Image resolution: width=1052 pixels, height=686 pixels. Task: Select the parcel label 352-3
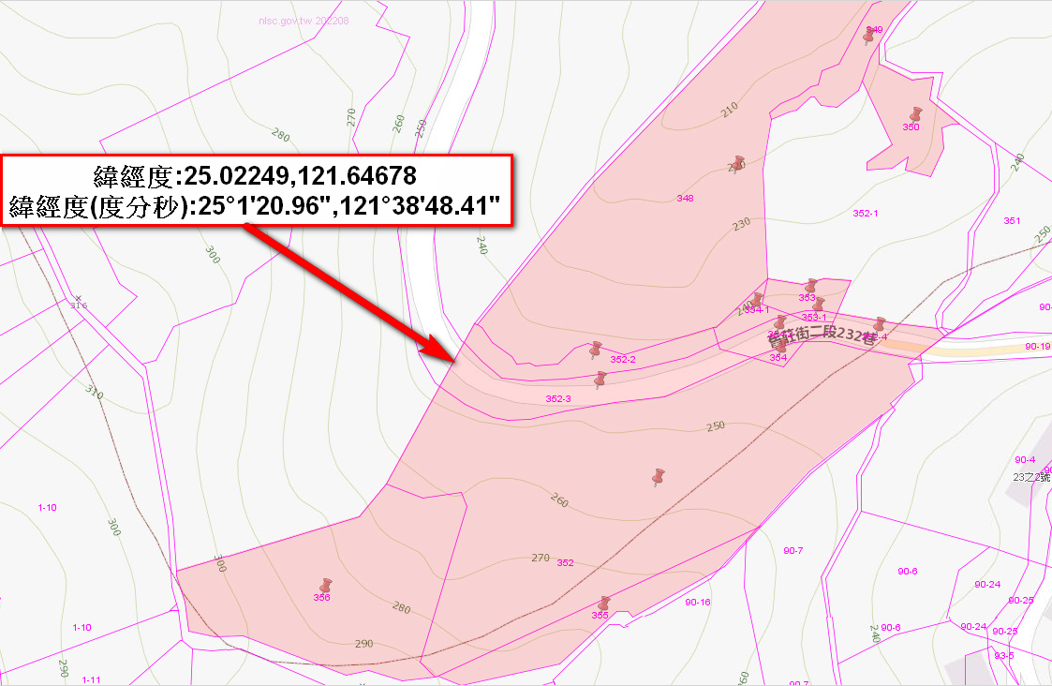558,398
